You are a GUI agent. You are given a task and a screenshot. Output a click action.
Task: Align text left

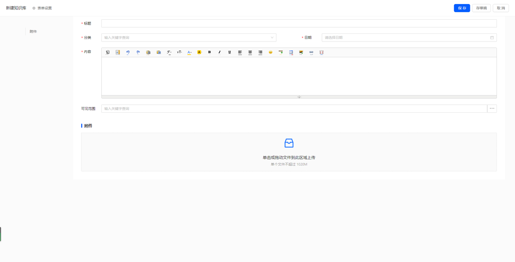point(240,52)
